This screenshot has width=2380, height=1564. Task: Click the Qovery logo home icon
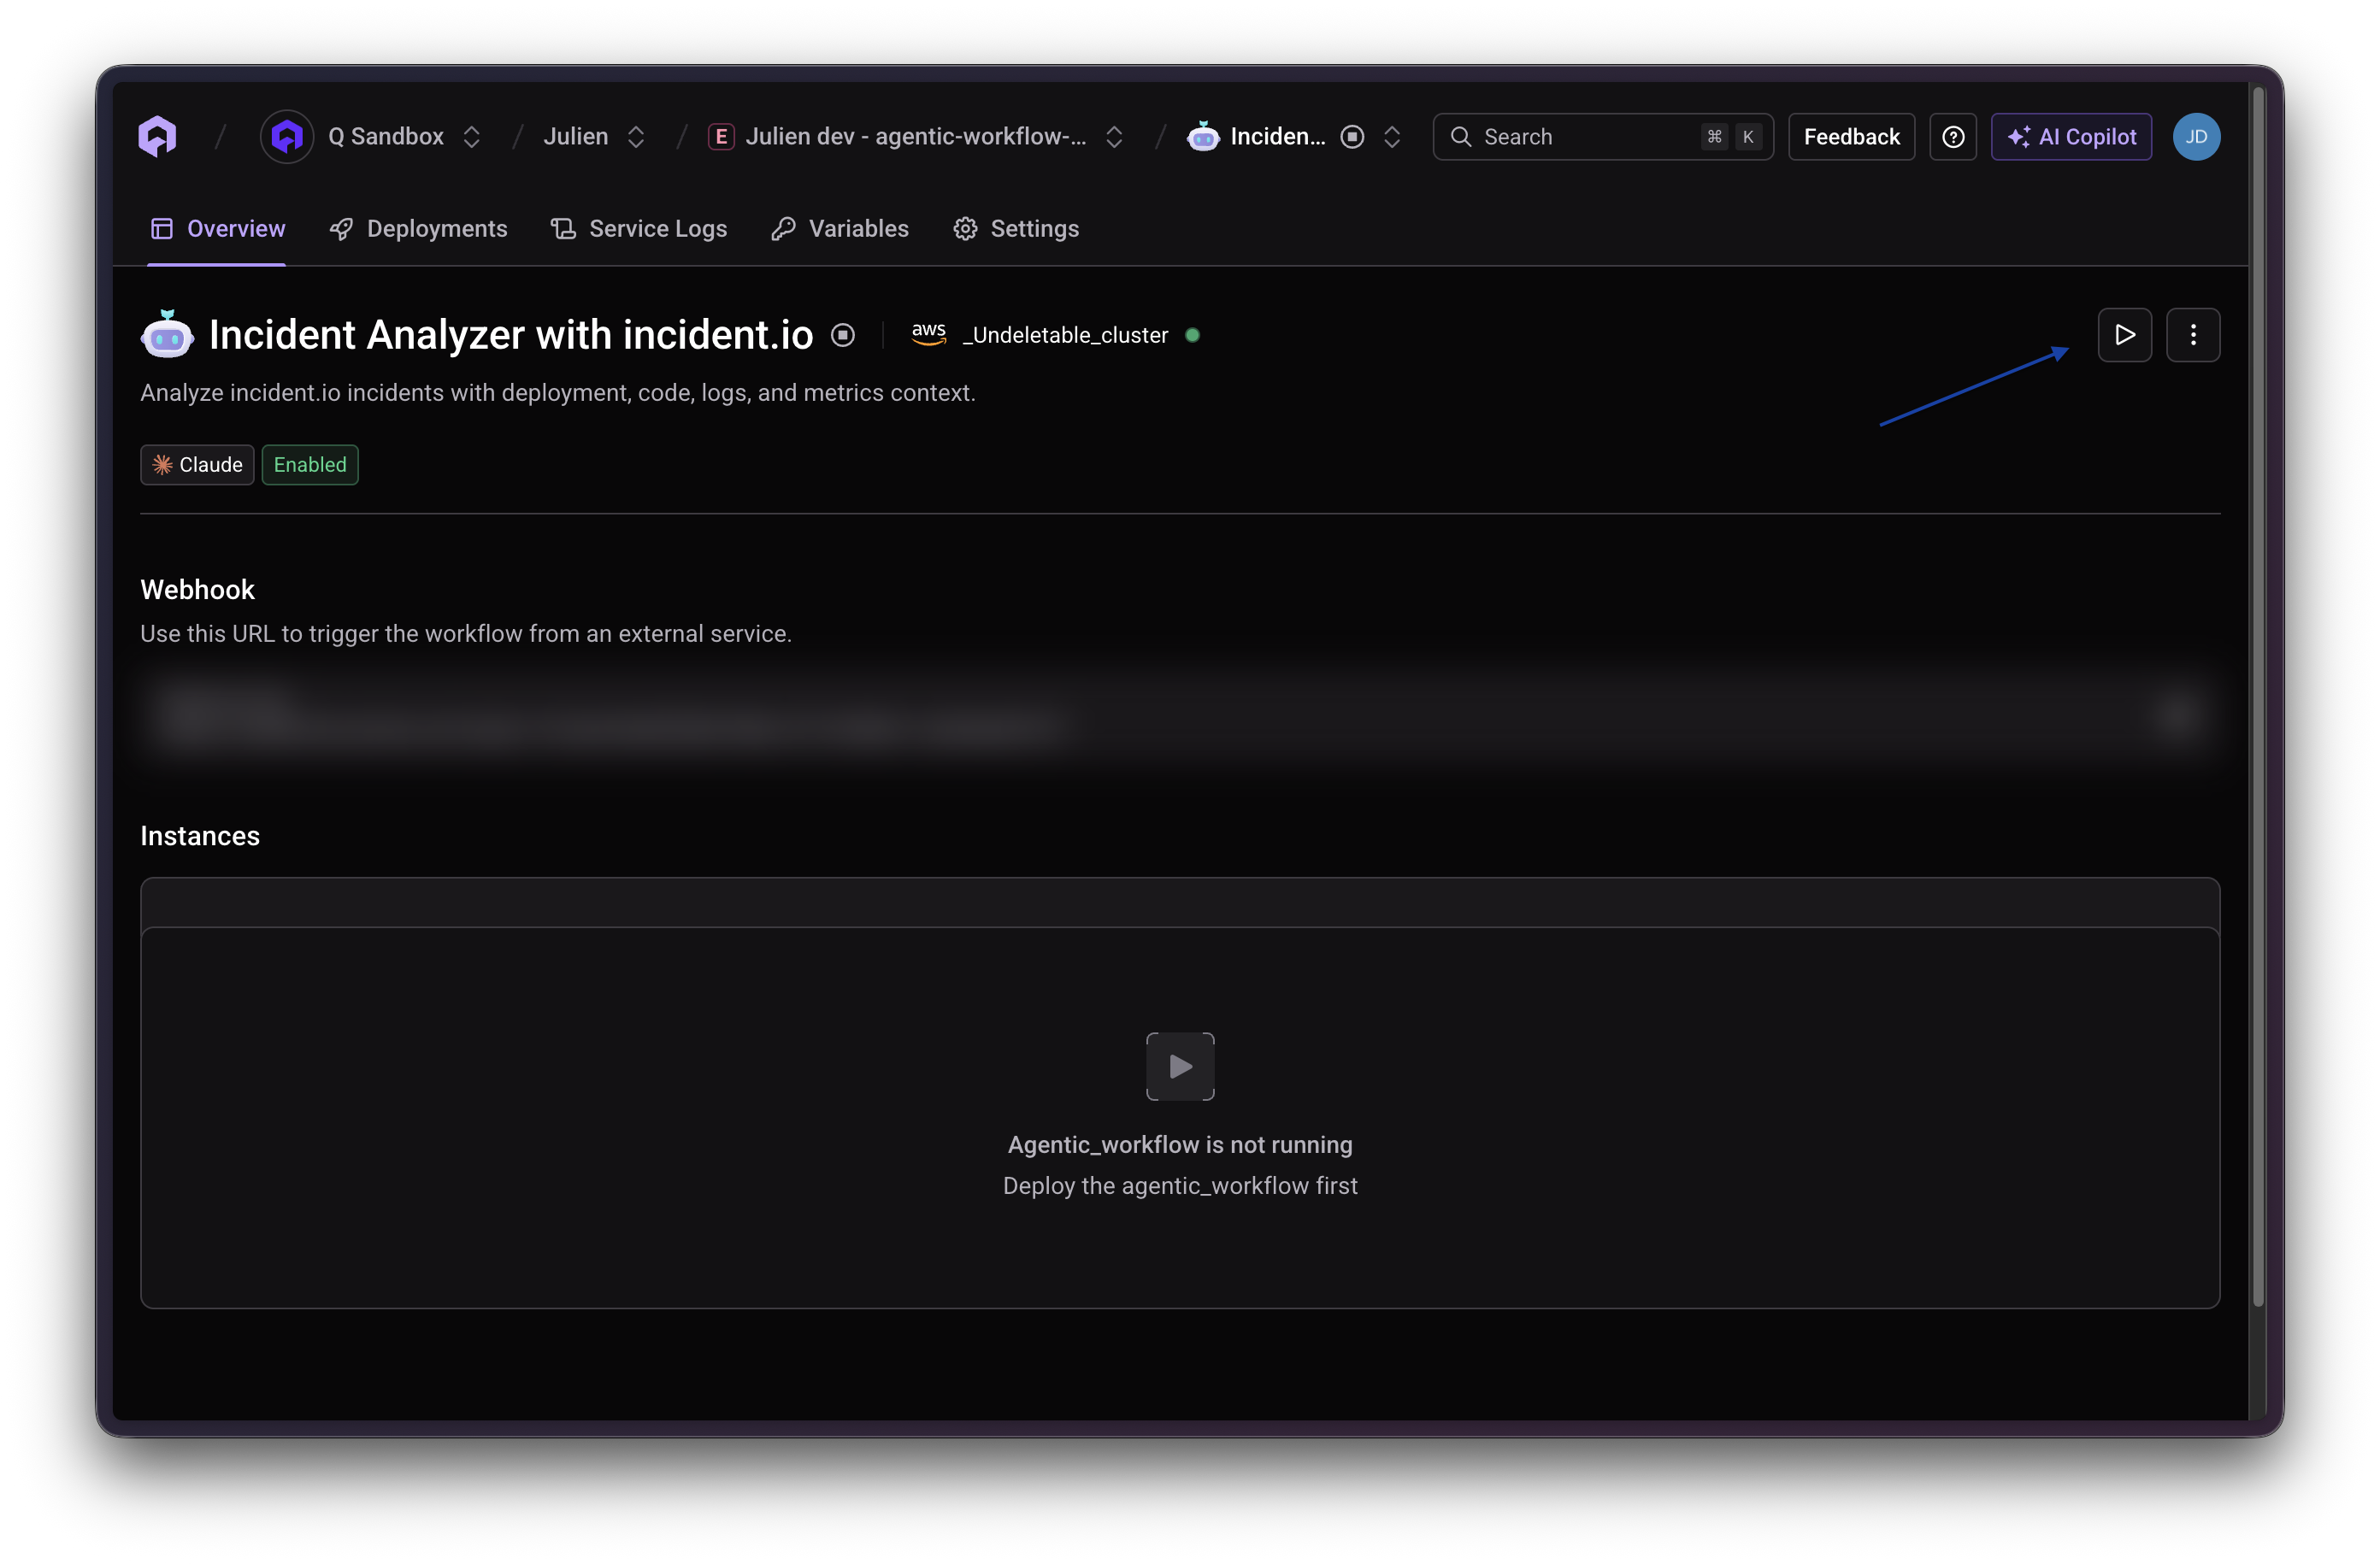point(158,137)
